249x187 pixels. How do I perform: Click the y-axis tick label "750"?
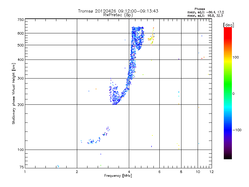tap(21, 20)
